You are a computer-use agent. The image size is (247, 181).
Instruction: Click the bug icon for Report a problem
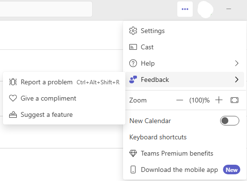pos(13,82)
